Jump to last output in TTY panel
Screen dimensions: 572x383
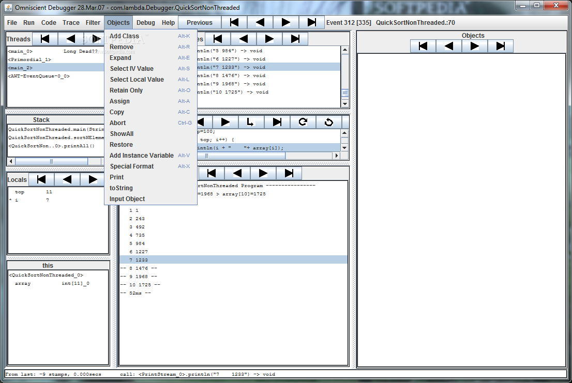pos(289,173)
